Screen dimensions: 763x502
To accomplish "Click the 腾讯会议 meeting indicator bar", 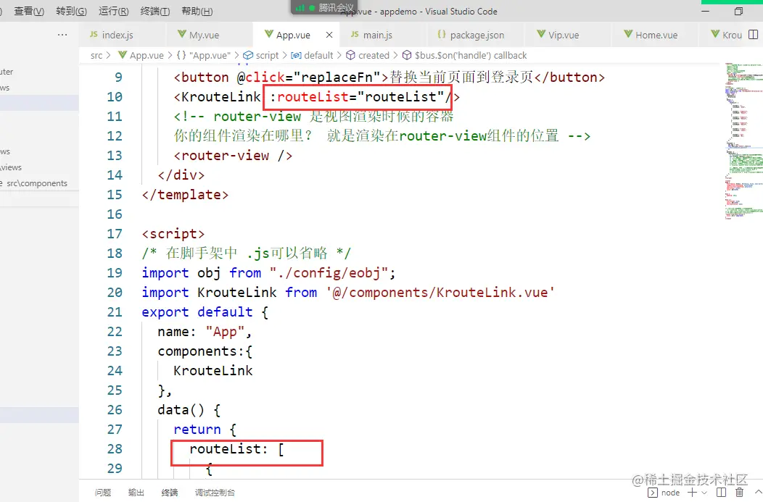I will coord(324,7).
